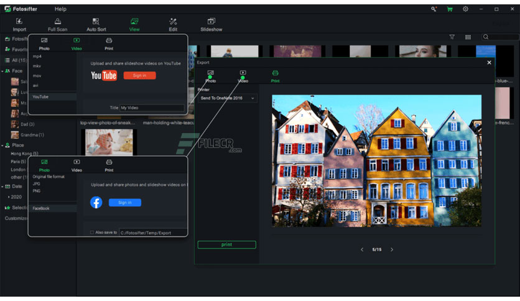Choose the JPG export format
The height and width of the screenshot is (301, 520).
coord(37,183)
